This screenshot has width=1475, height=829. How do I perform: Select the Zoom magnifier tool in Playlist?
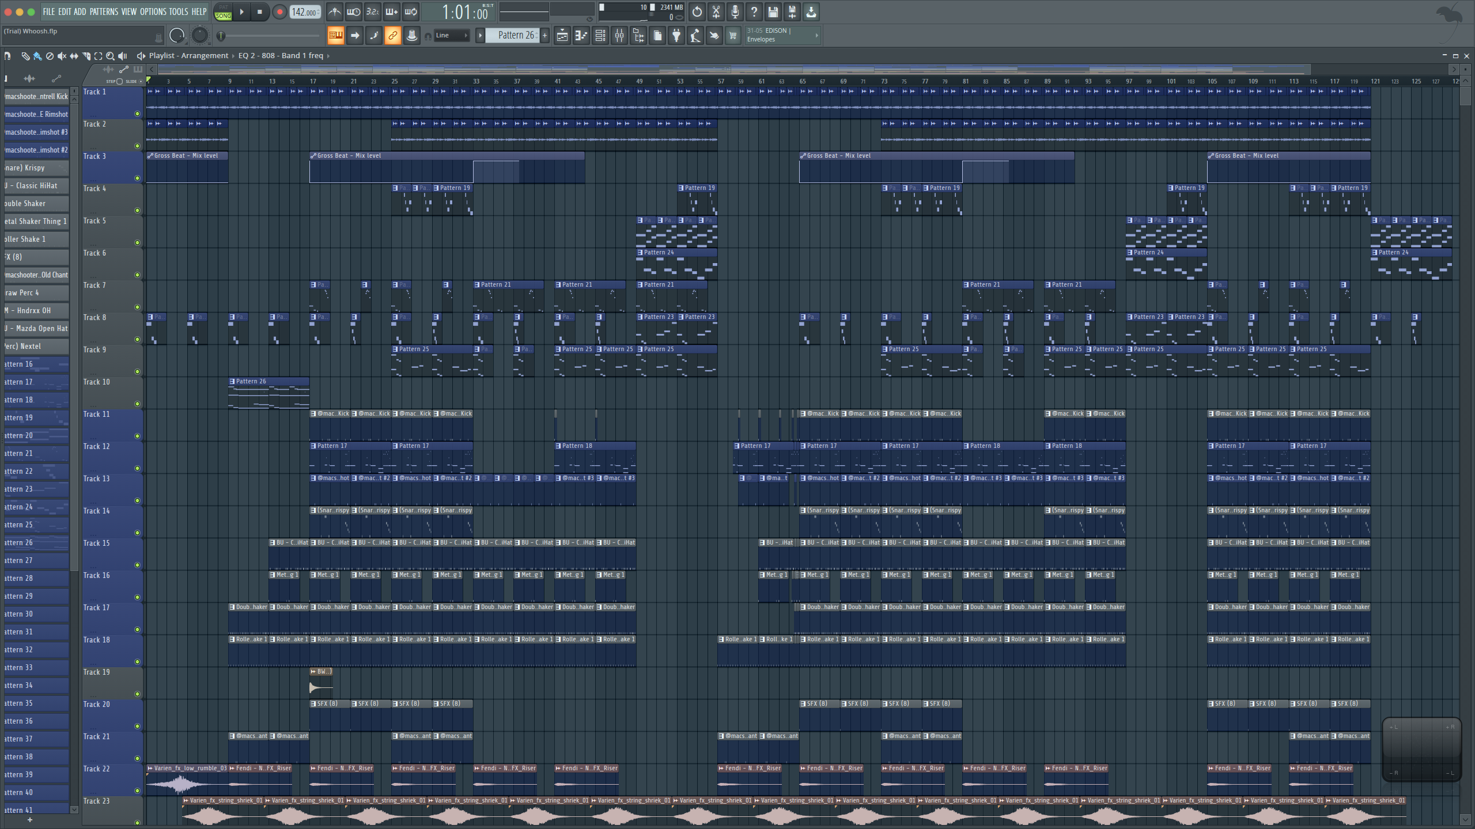point(110,56)
